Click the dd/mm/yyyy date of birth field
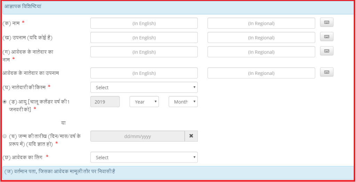 pos(138,136)
